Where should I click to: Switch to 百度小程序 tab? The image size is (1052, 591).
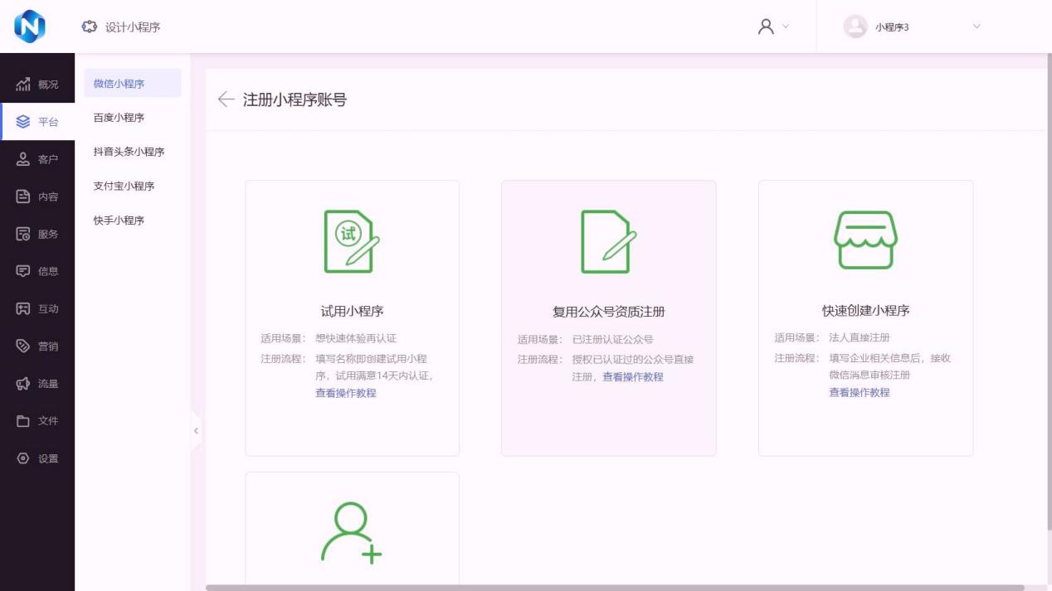119,118
